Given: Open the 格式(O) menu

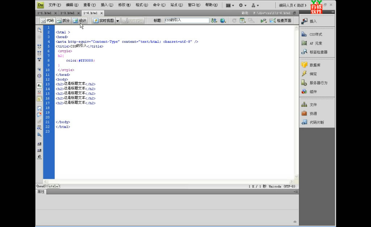Looking at the screenshot, I should click(142, 5).
